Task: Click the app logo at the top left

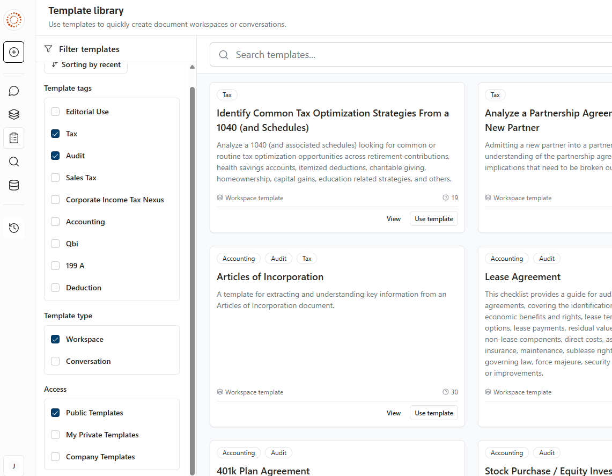Action: click(x=14, y=20)
